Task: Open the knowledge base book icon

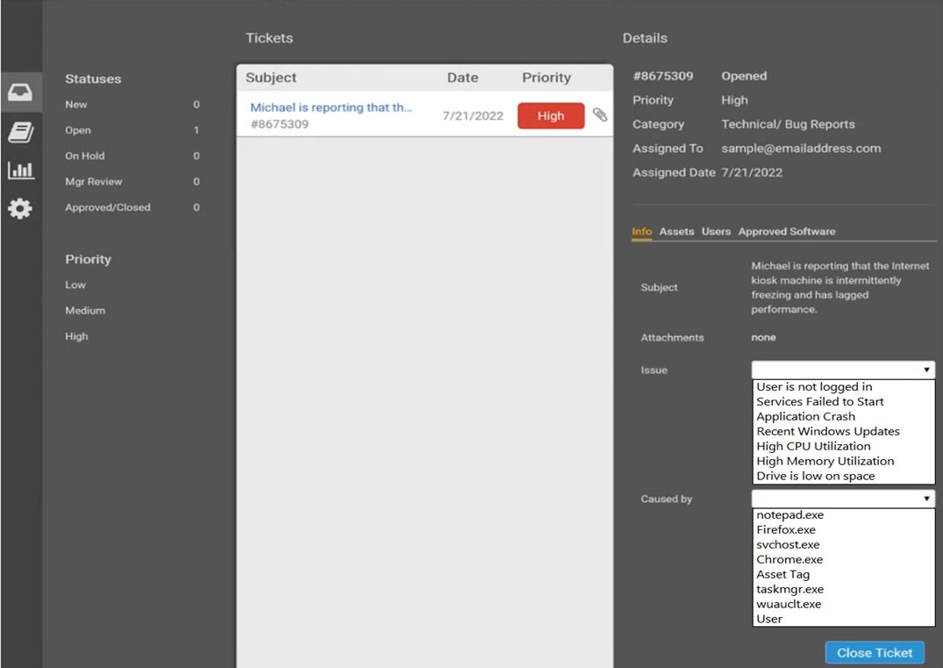Action: pyautogui.click(x=20, y=132)
